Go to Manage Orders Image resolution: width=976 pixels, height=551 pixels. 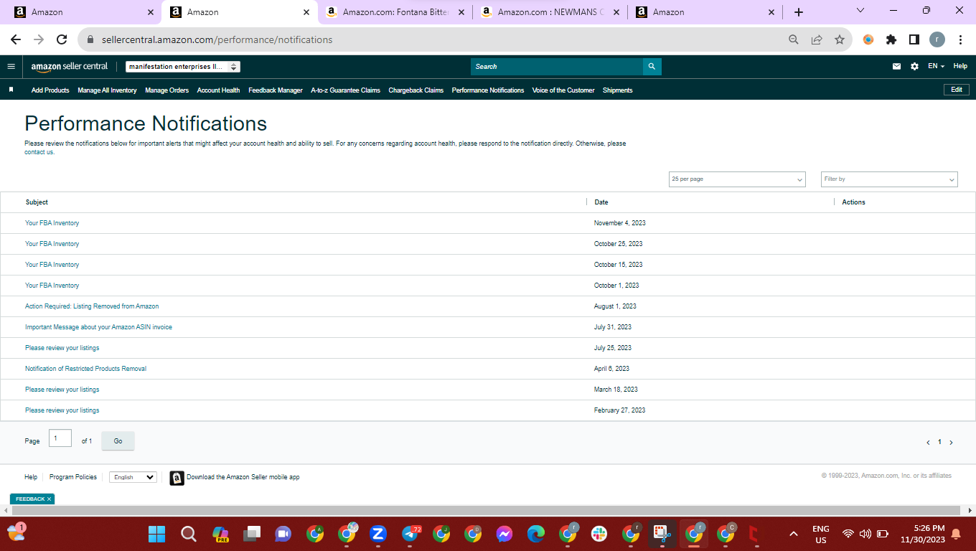tap(167, 90)
